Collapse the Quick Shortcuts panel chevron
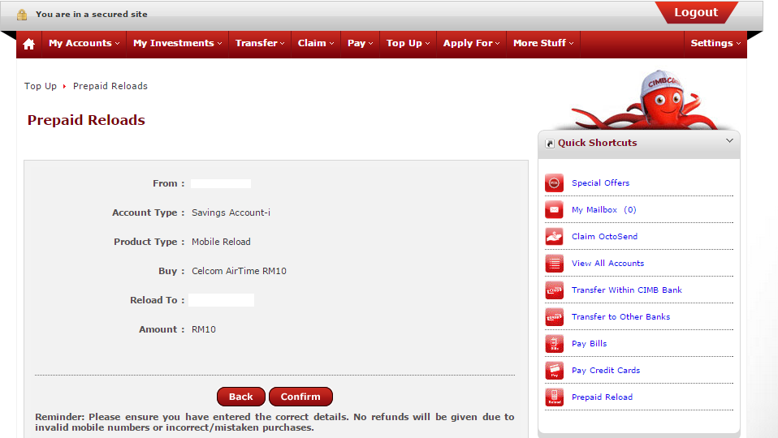The height and width of the screenshot is (438, 778). click(729, 140)
